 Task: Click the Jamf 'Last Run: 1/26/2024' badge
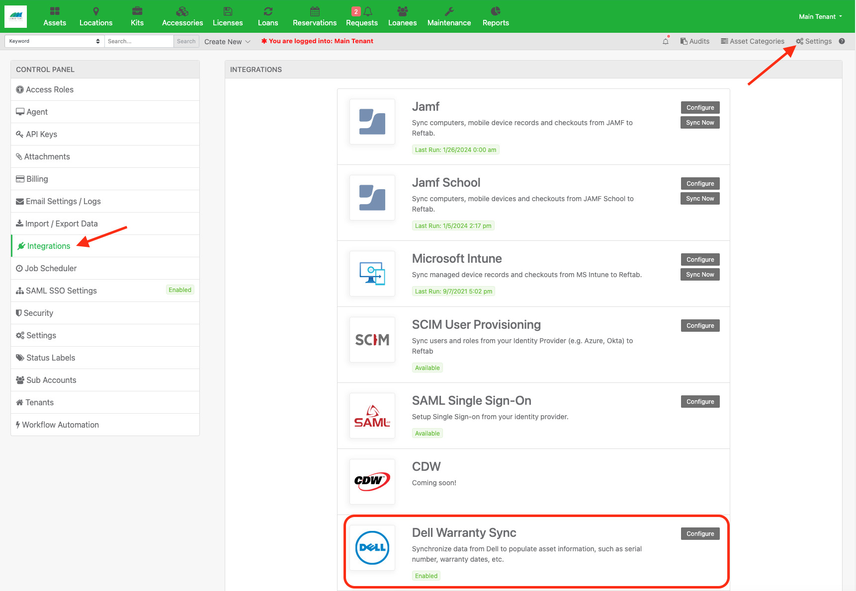tap(456, 150)
